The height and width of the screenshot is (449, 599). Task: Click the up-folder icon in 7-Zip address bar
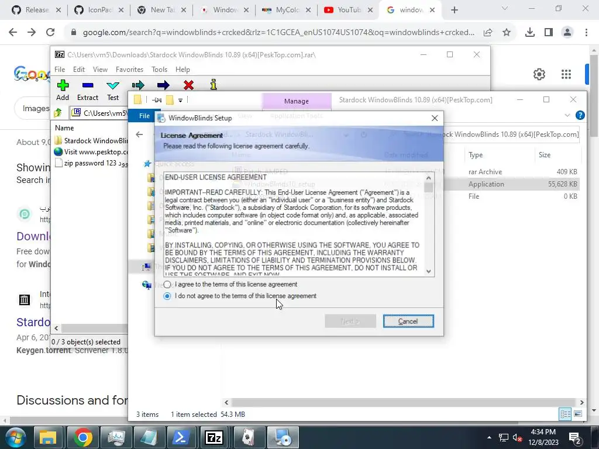coord(58,113)
